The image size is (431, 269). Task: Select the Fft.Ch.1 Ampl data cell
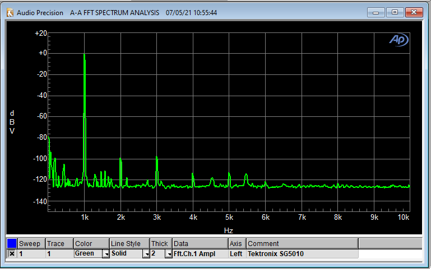click(201, 254)
